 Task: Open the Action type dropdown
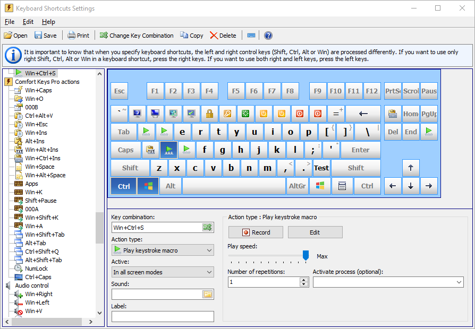pyautogui.click(x=162, y=250)
